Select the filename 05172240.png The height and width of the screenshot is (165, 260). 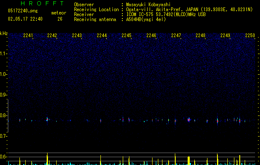click(23, 11)
